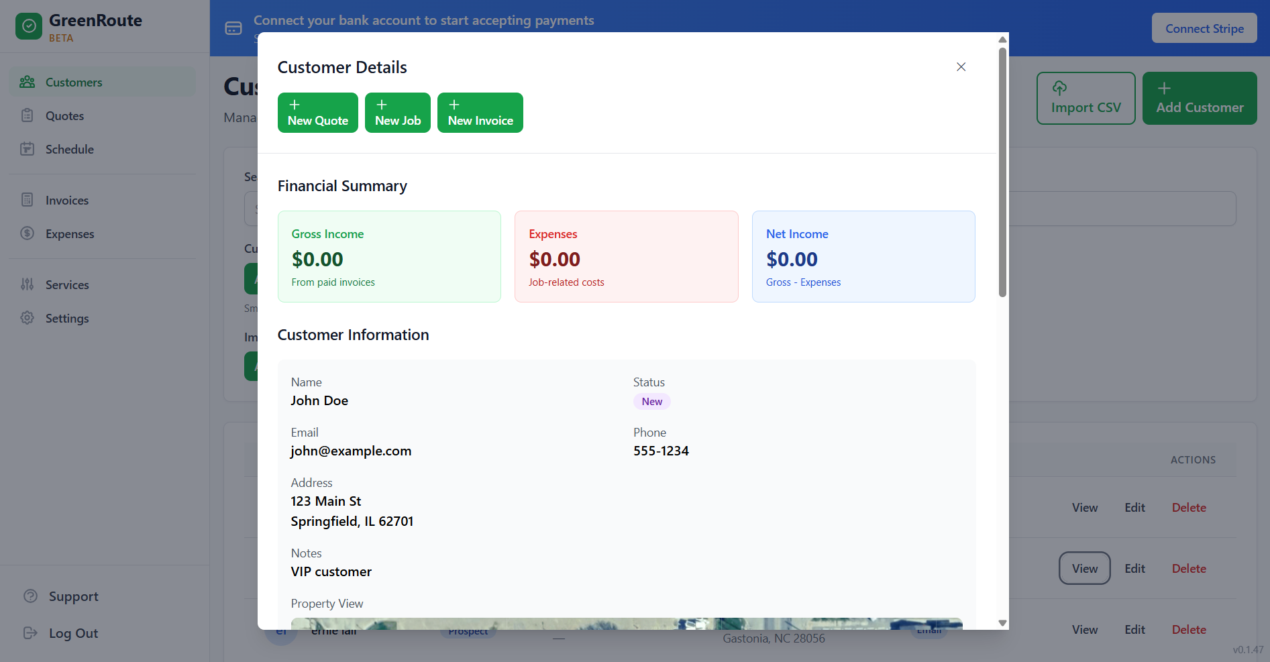Click the dialog scroll-up arrow
Image resolution: width=1270 pixels, height=662 pixels.
1002,40
